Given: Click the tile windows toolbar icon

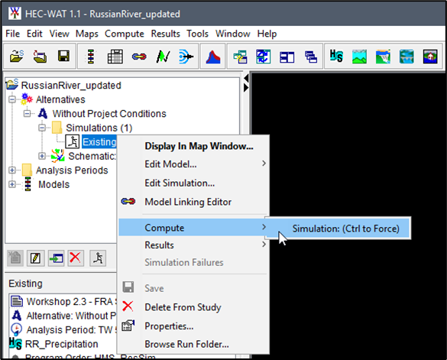Looking at the screenshot, I should tap(287, 57).
